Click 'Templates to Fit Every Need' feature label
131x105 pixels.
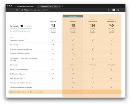(24, 59)
